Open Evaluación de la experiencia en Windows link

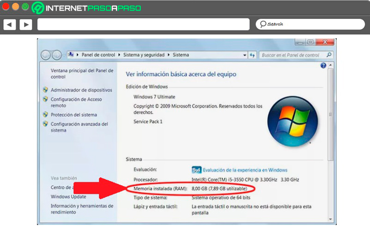pyautogui.click(x=245, y=170)
